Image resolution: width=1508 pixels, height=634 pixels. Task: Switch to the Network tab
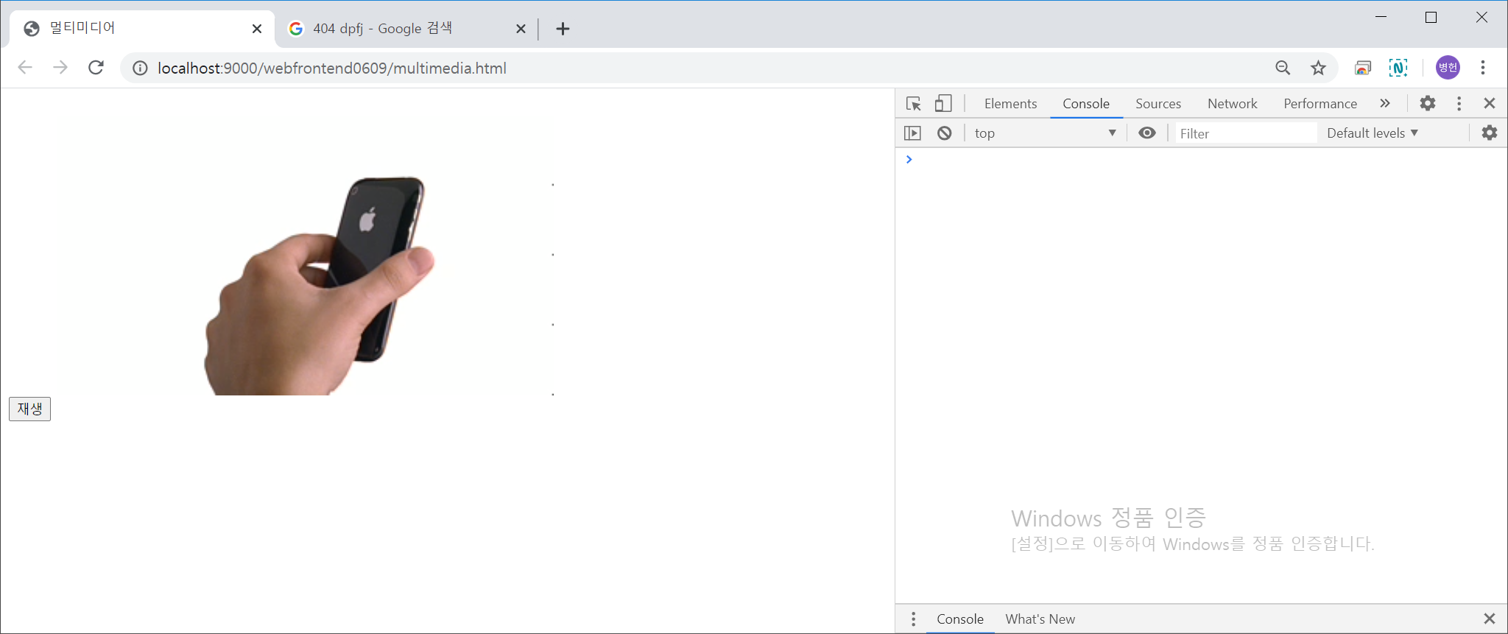(1233, 104)
